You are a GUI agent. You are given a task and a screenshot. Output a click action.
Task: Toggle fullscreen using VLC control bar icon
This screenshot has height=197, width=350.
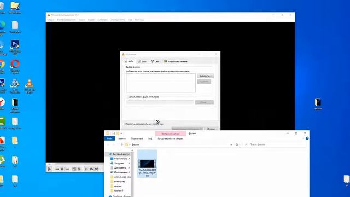74,169
